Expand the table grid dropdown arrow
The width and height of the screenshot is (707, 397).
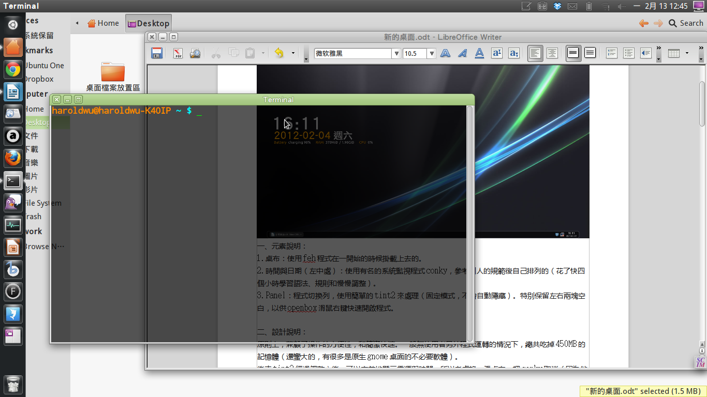[x=687, y=53]
